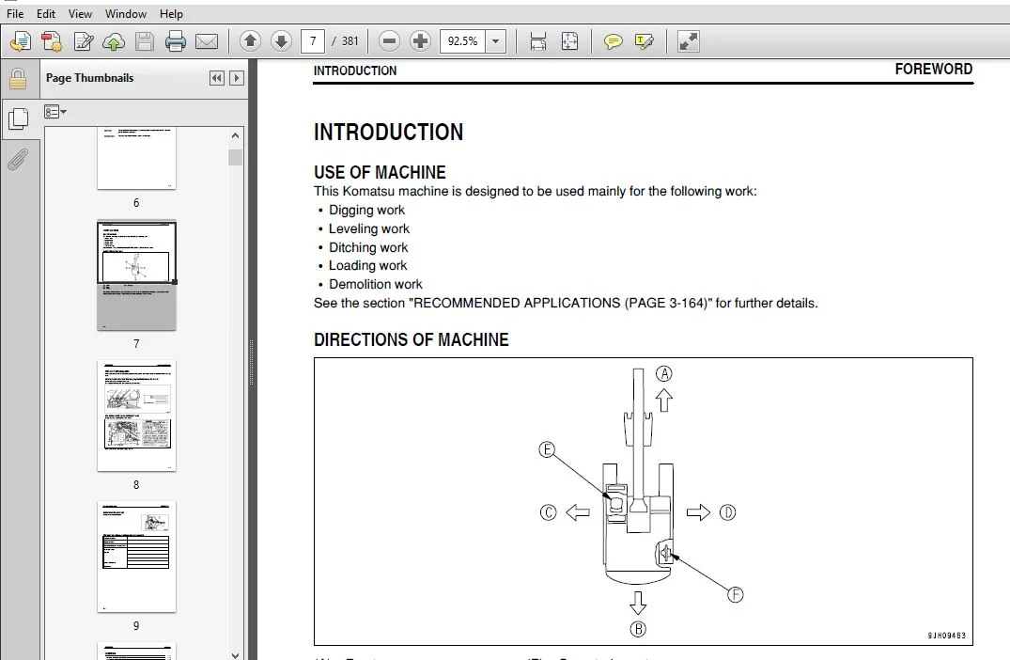
Task: Click the page number field showing 7
Action: [x=313, y=41]
